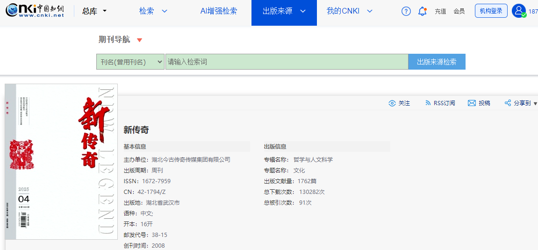The image size is (538, 250).
Task: Click the 总下载次数 value 130282次
Action: pos(312,192)
